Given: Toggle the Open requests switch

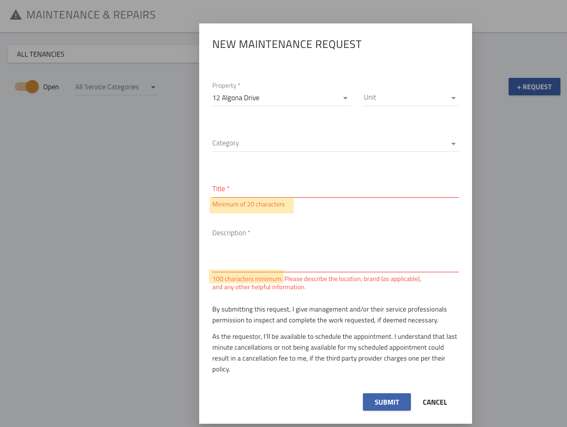Looking at the screenshot, I should point(27,87).
